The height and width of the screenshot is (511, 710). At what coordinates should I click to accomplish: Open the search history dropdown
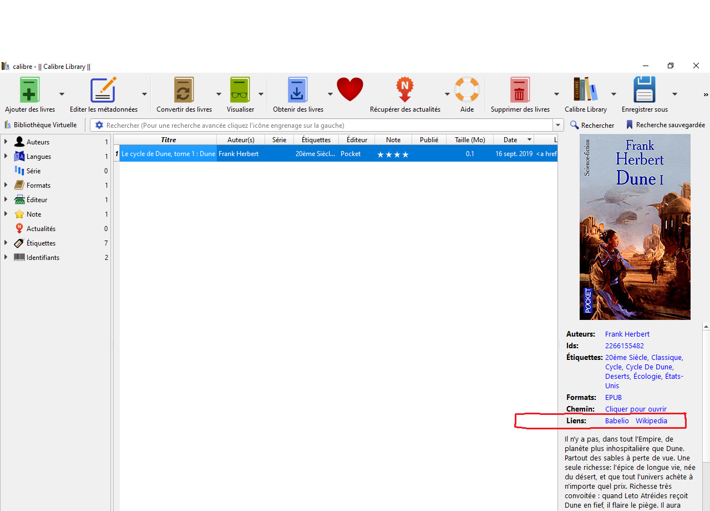pos(558,126)
